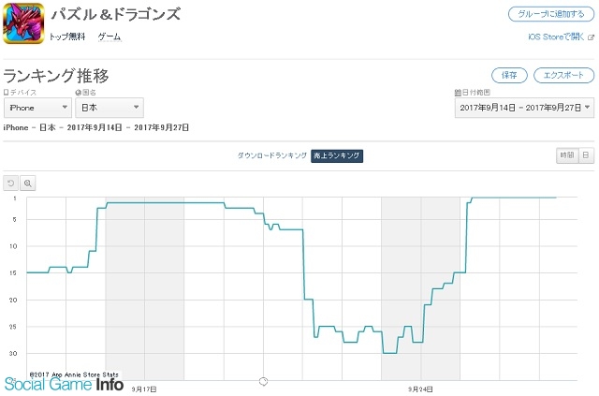Switch granularity to 時間 (hourly)
The image size is (599, 396).
(566, 155)
